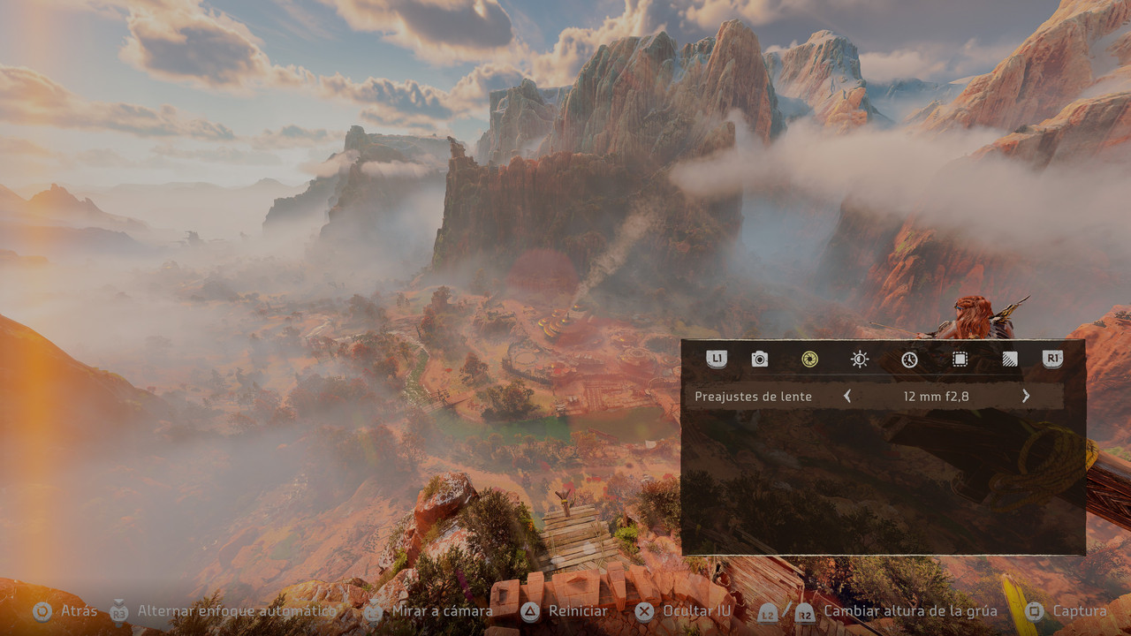The image size is (1131, 636).
Task: Click the R3 autofocus button icon
Action: (119, 611)
